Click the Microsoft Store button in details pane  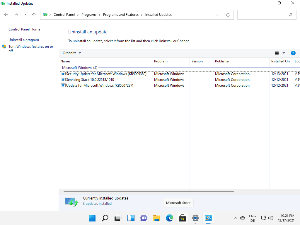click(178, 202)
